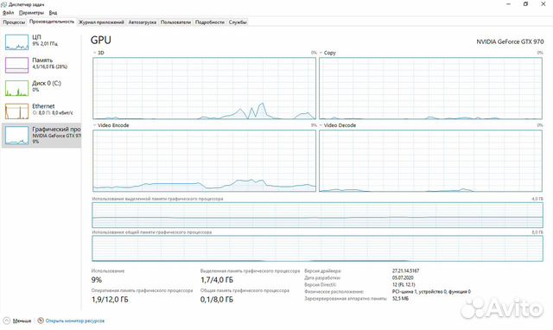Open the Вид menu
This screenshot has width=553, height=330.
click(53, 13)
